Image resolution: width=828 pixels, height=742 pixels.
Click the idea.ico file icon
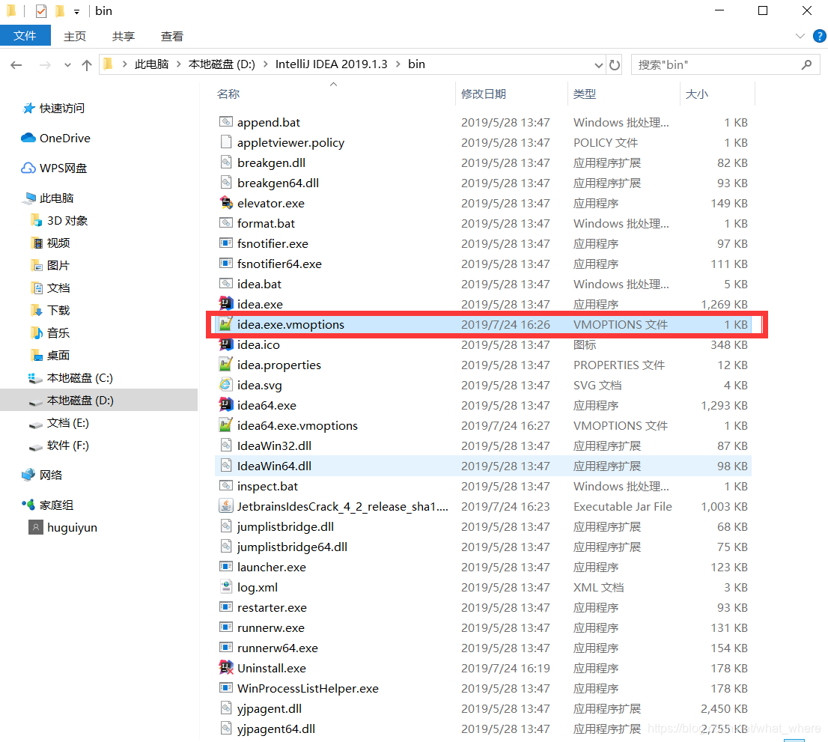(x=226, y=344)
